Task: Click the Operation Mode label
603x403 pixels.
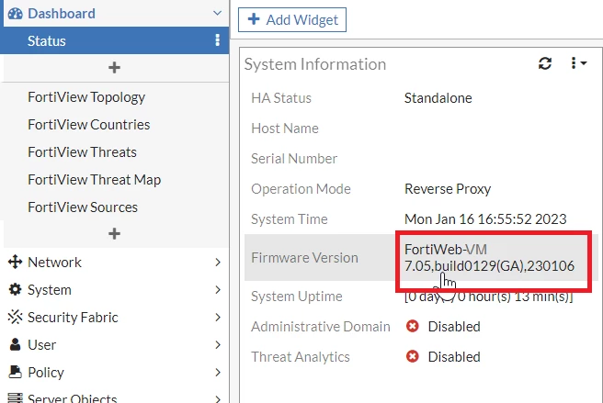Action: point(301,189)
